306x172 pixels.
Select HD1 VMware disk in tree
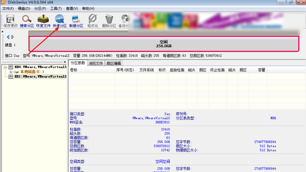[x=40, y=77]
